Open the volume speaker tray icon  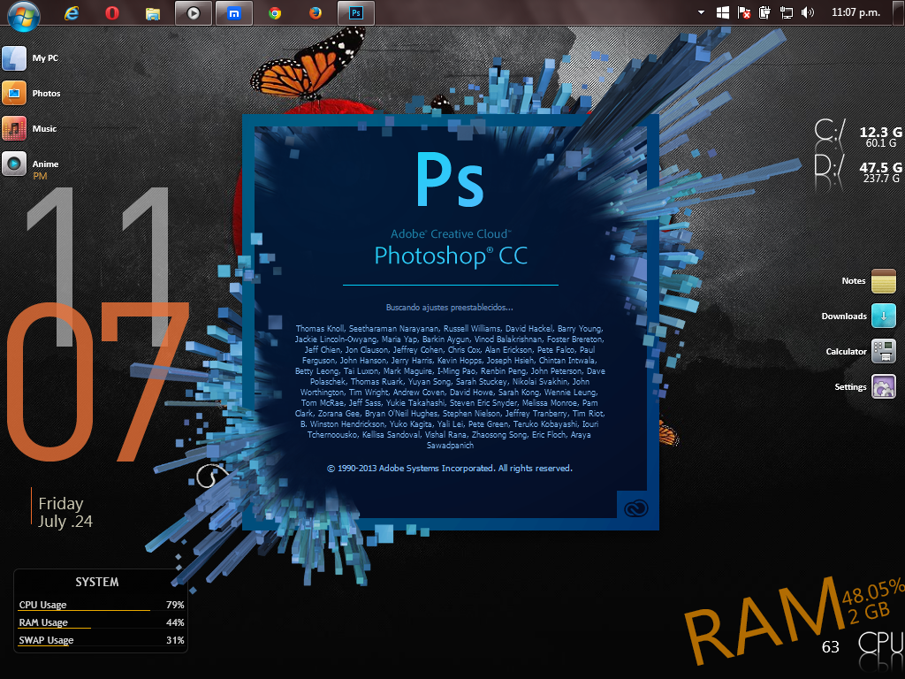[808, 12]
